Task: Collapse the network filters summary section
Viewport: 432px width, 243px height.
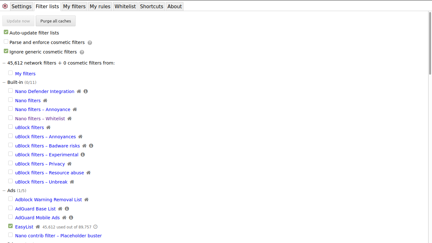Action: pyautogui.click(x=4, y=63)
